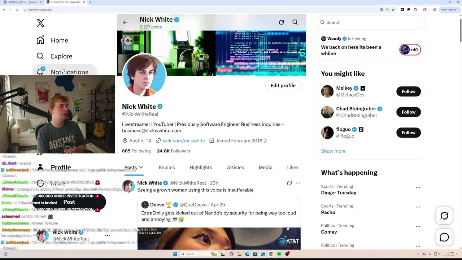Open Notifications in the sidebar
Screen dimensions: 462x260
coord(65,71)
